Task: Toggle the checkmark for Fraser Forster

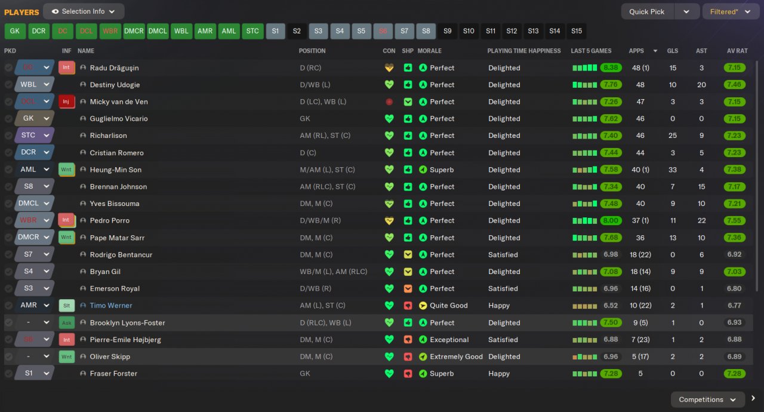Action: 8,374
